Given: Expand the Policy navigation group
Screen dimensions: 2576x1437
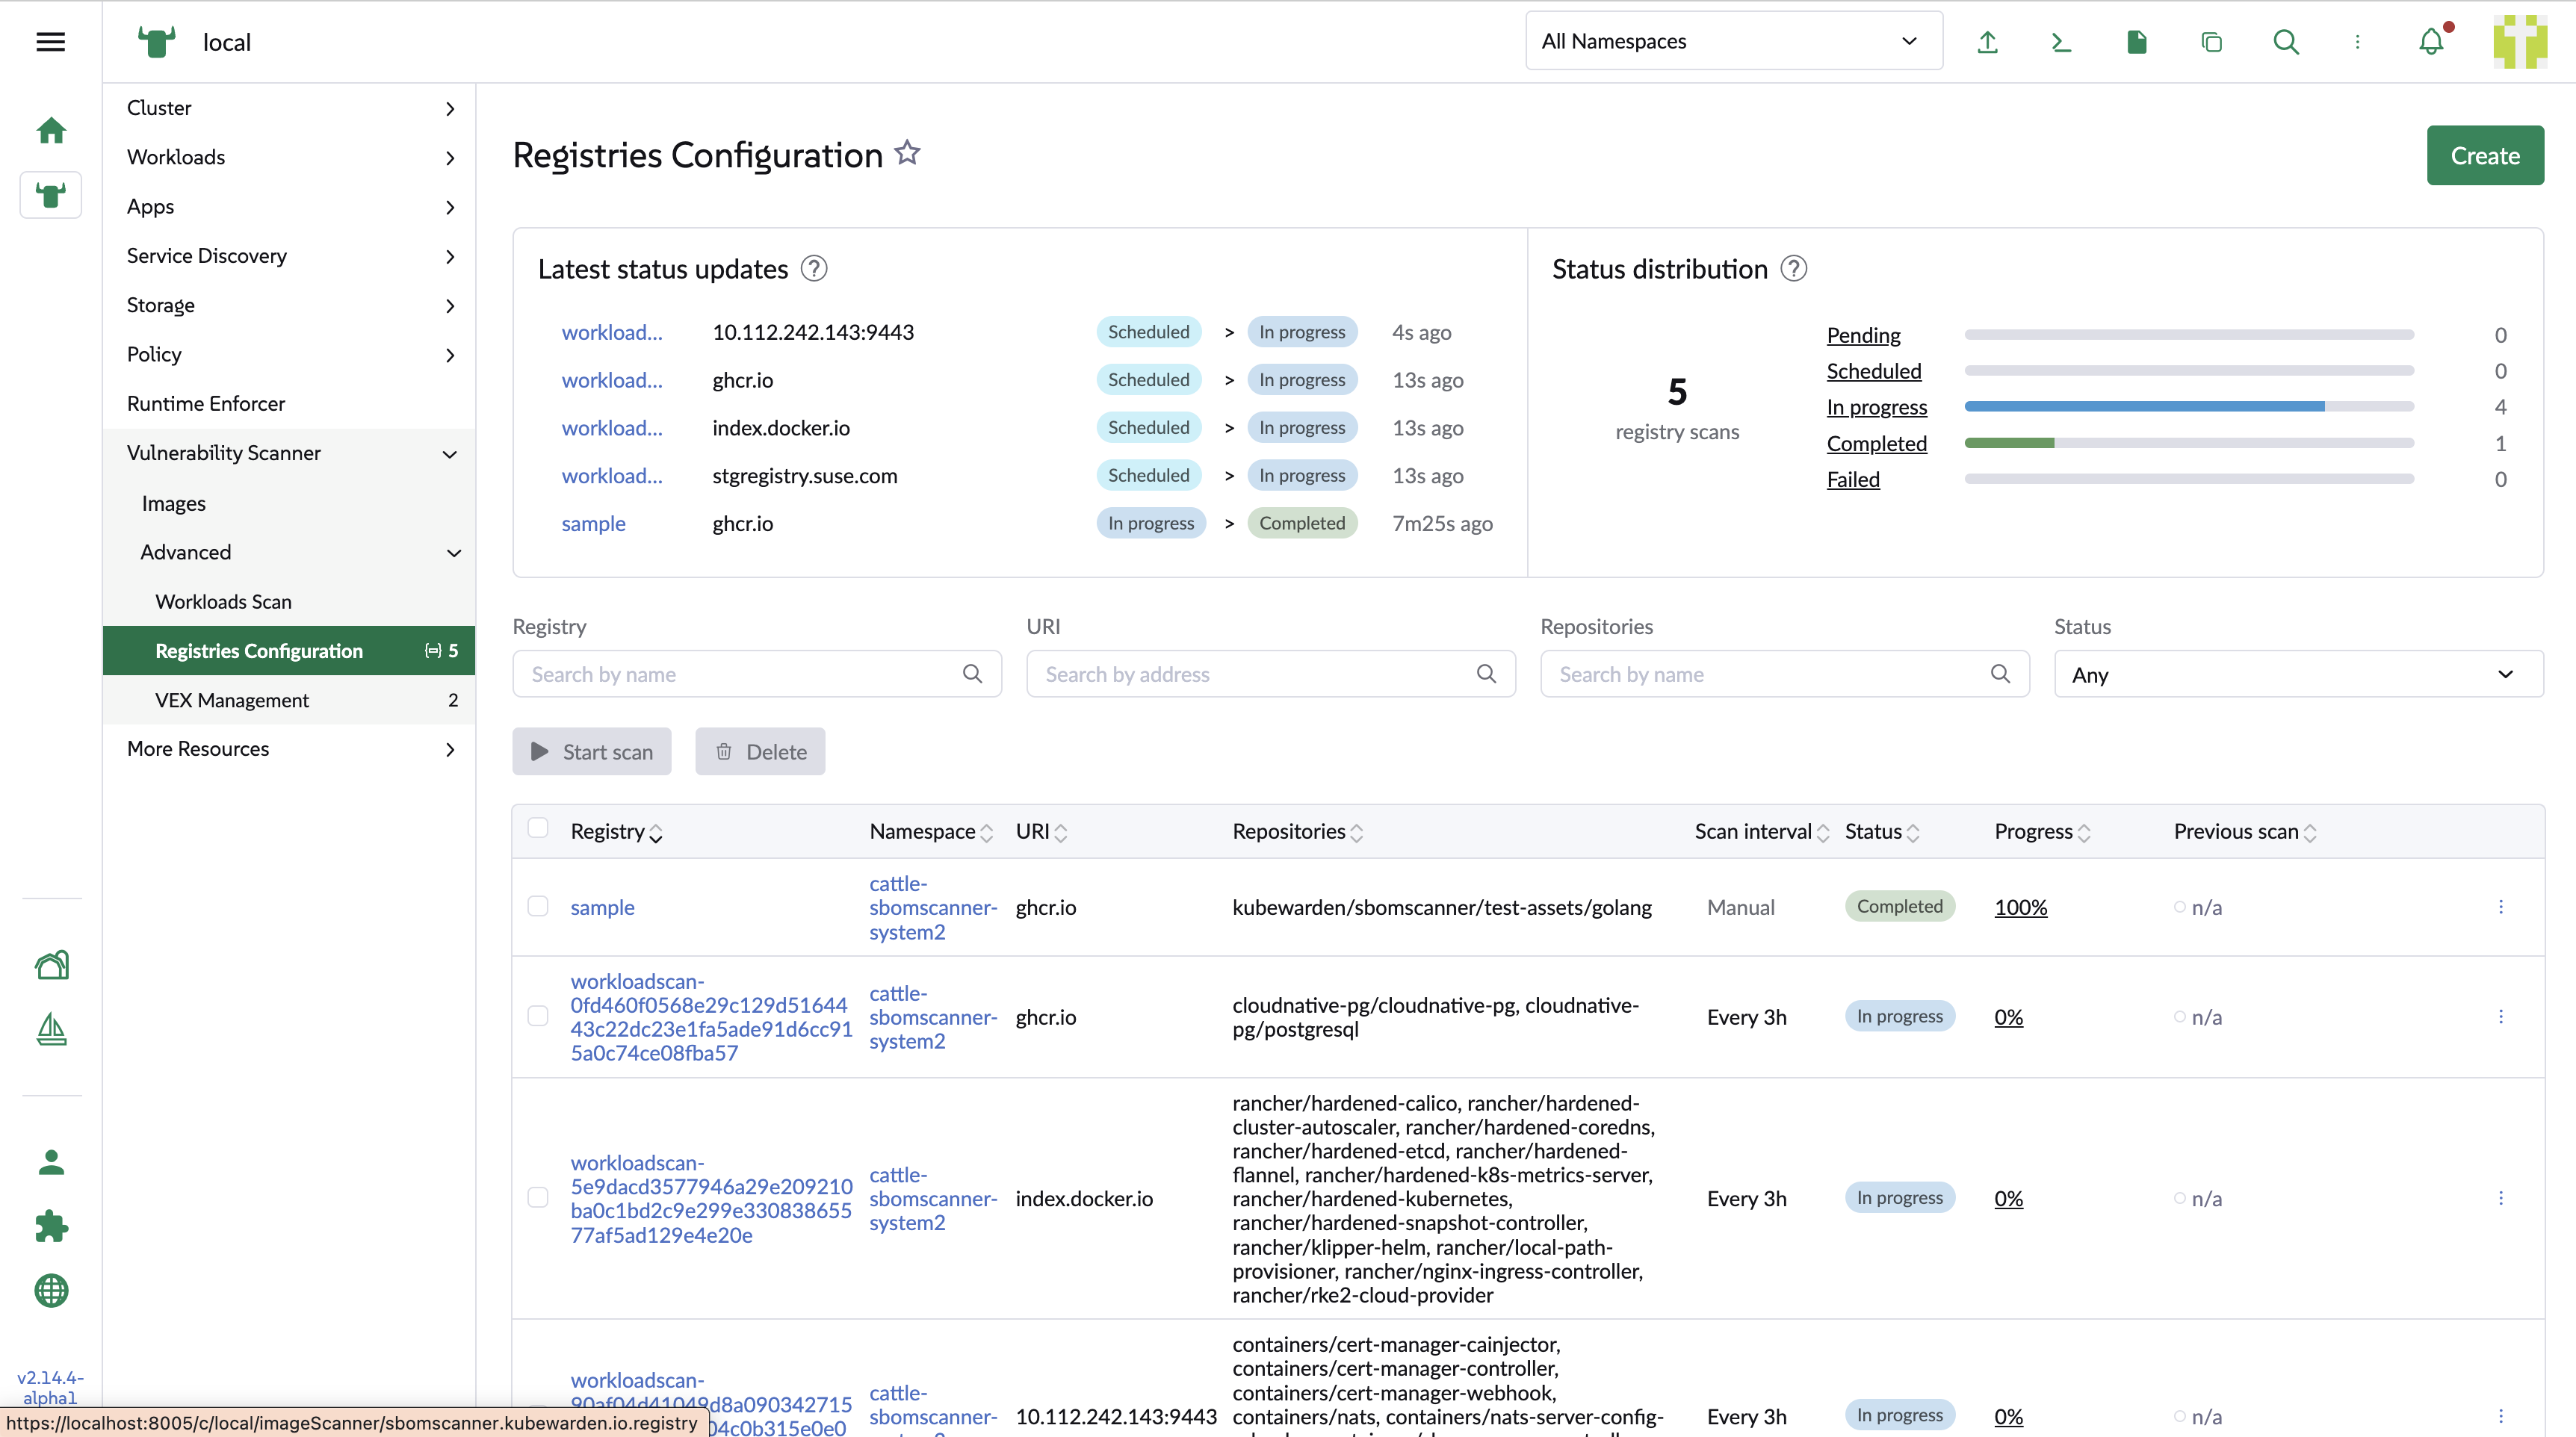Looking at the screenshot, I should (288, 355).
